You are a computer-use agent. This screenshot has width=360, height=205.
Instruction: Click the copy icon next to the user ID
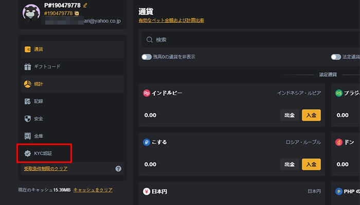(x=77, y=13)
